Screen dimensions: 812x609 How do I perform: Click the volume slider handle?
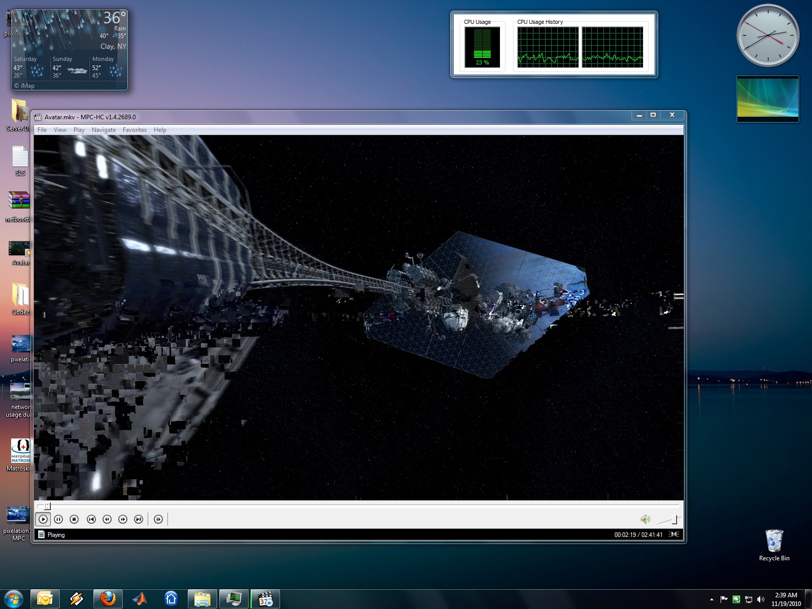(674, 519)
